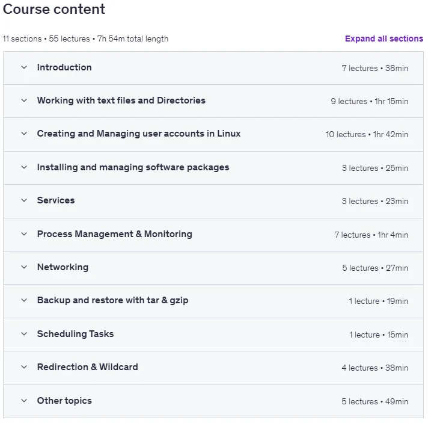This screenshot has height=423, width=428.
Task: Select the Scheduling Tasks section title
Action: pyautogui.click(x=75, y=333)
